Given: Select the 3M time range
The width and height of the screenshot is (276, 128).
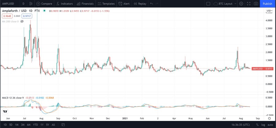Looking at the screenshot, I should [23, 125].
